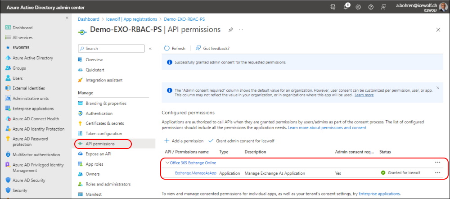Image resolution: width=450 pixels, height=199 pixels.
Task: Open Exchange.ManageAsApp permission link
Action: click(x=195, y=173)
